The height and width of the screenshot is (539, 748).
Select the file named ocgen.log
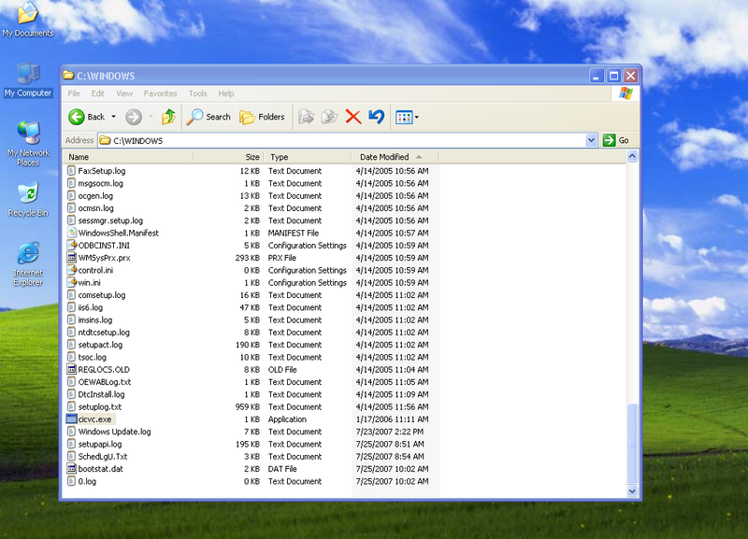tap(95, 196)
